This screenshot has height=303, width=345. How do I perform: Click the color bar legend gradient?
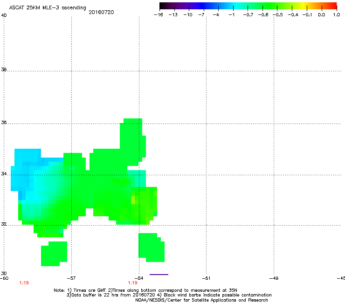(248, 6)
